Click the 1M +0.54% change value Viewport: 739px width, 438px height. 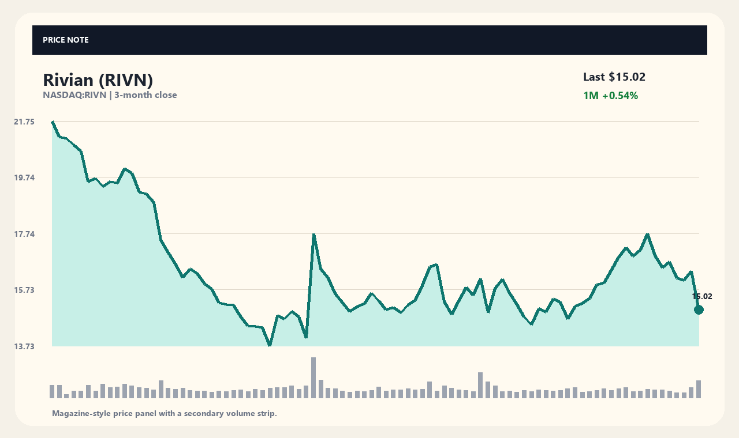pos(610,96)
